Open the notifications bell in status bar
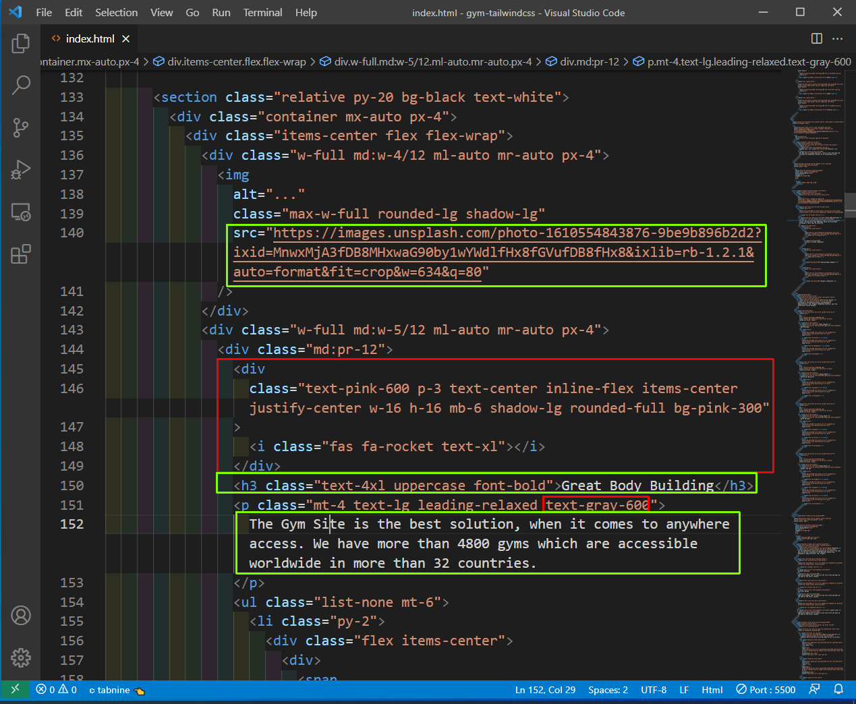The height and width of the screenshot is (704, 856). (x=838, y=689)
